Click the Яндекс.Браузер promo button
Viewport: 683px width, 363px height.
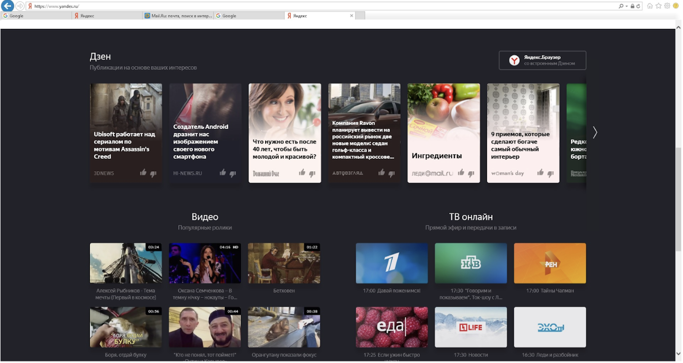pyautogui.click(x=542, y=60)
